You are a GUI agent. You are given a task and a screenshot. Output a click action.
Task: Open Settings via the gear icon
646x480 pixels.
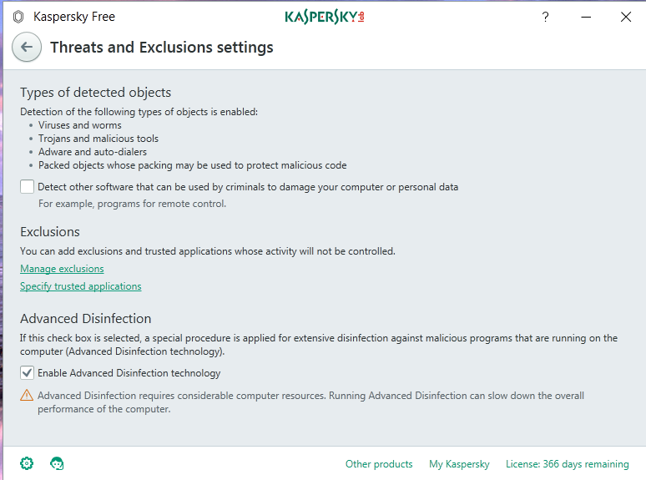pyautogui.click(x=27, y=463)
